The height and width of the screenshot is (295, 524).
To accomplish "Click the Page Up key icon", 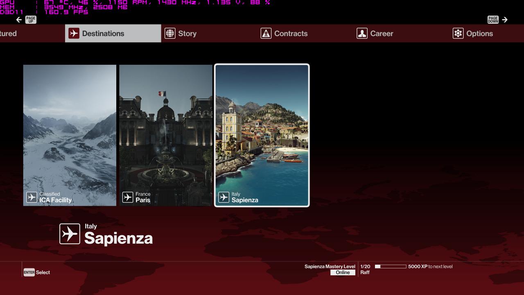I will (x=31, y=20).
